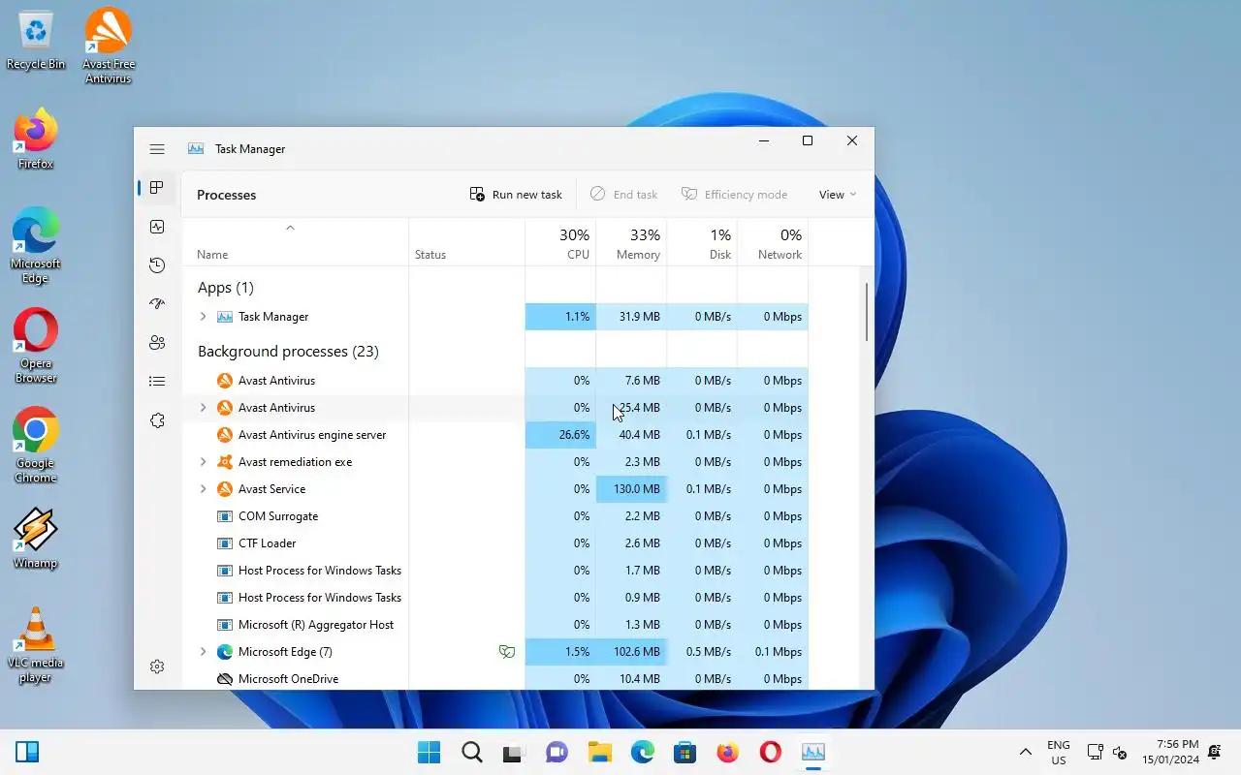Sort by the Network column header
This screenshot has height=775, width=1241.
pos(773,243)
